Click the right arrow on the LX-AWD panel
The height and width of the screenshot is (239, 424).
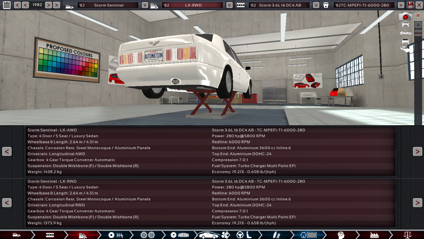(x=417, y=151)
